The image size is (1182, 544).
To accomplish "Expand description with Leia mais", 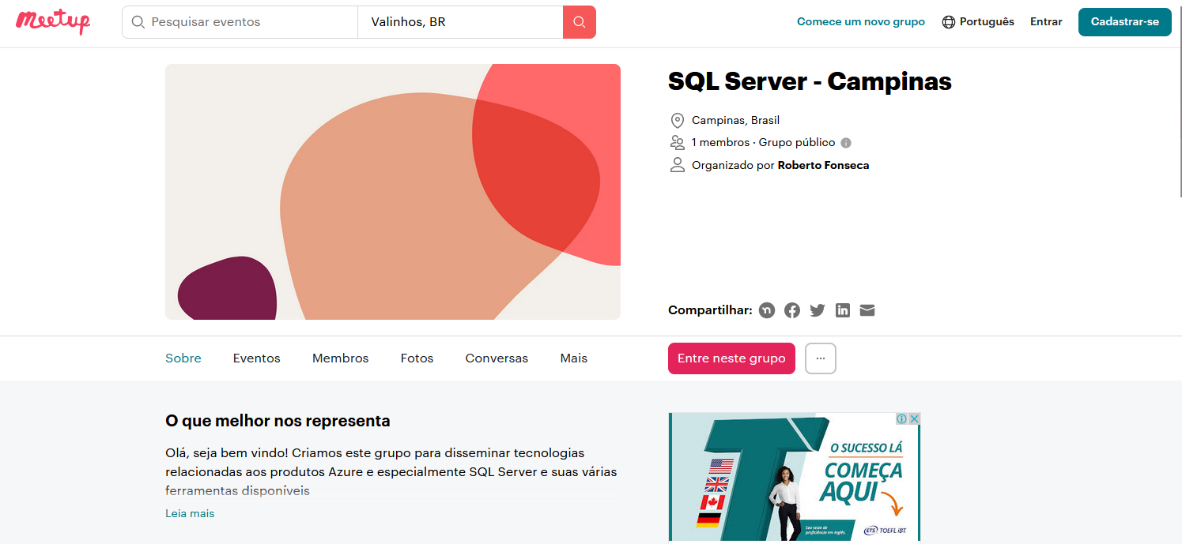I will [x=190, y=513].
